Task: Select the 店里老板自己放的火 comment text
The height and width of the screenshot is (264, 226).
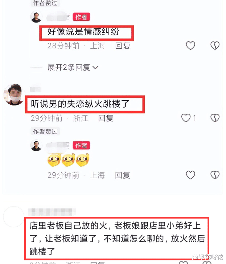Action: (x=117, y=239)
